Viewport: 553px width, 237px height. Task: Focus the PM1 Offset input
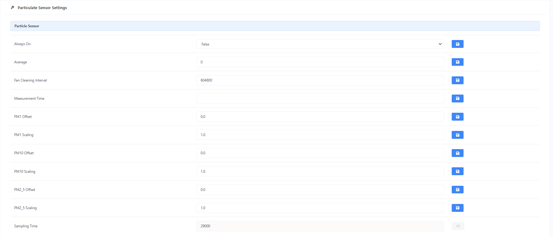pos(320,117)
